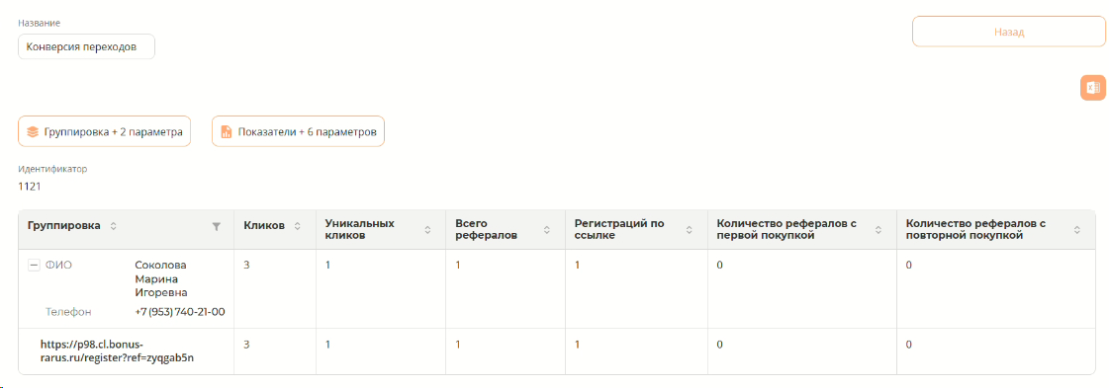Sort by Регистраций по ссылке column

pyautogui.click(x=689, y=230)
